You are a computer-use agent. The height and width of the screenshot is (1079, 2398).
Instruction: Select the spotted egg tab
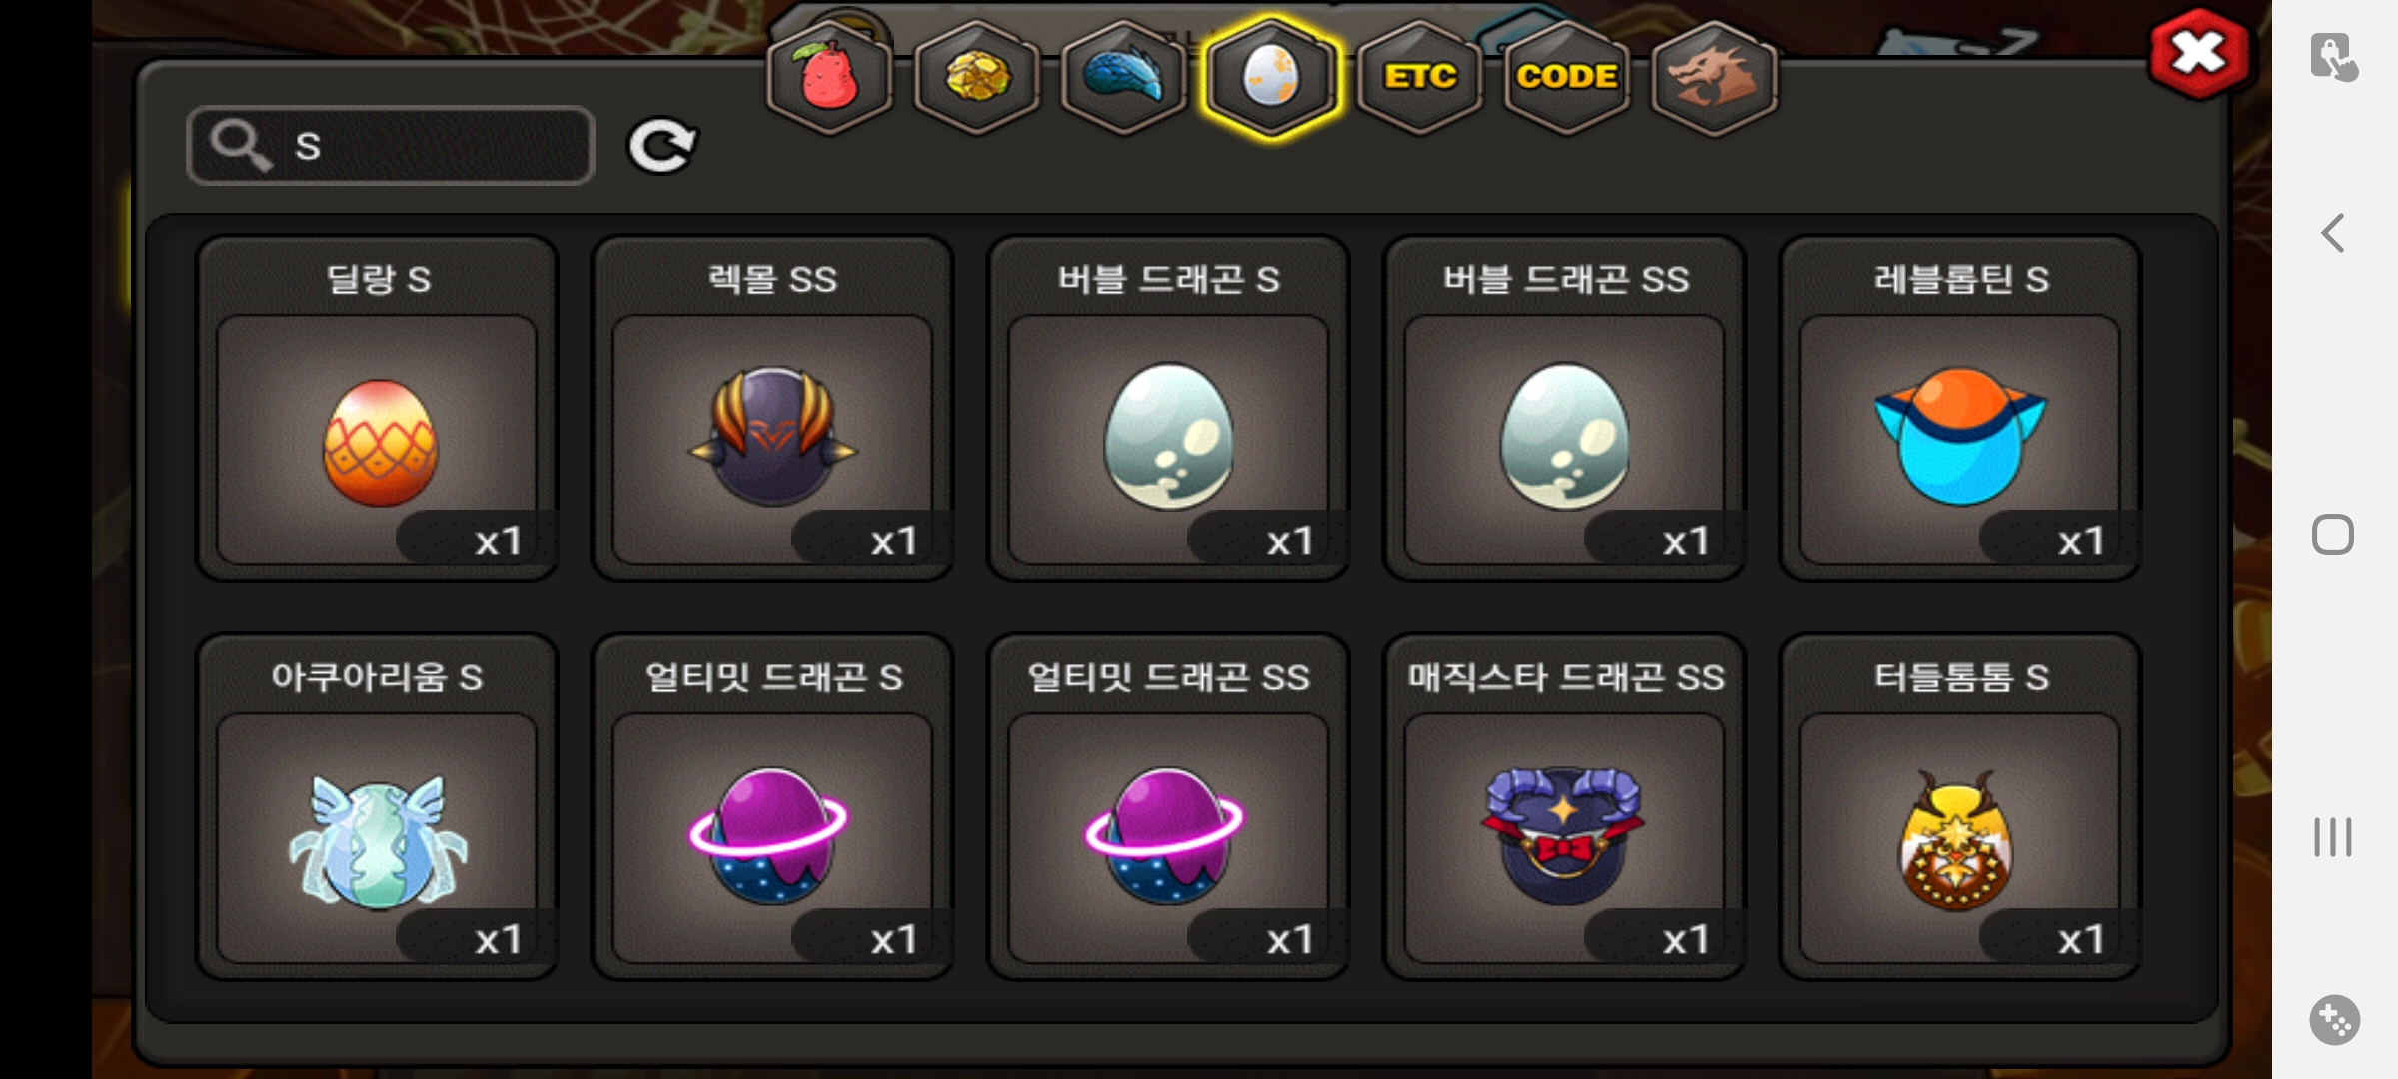1270,77
